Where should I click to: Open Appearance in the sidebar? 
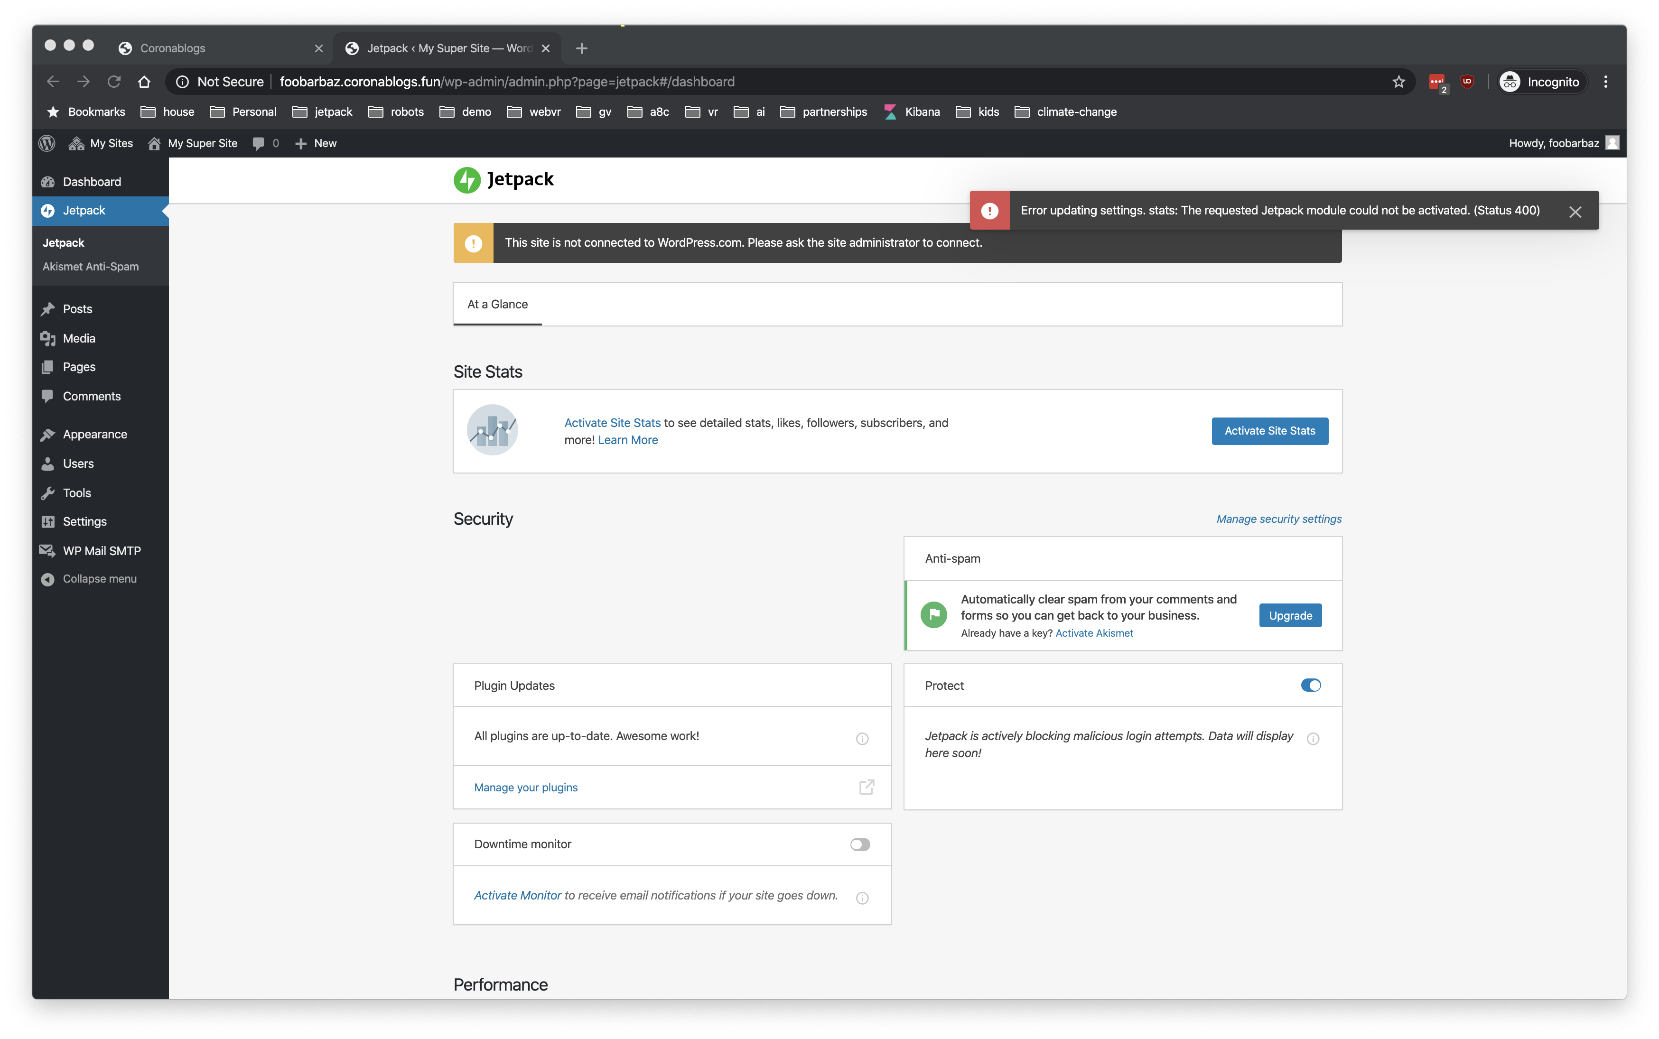click(100, 434)
